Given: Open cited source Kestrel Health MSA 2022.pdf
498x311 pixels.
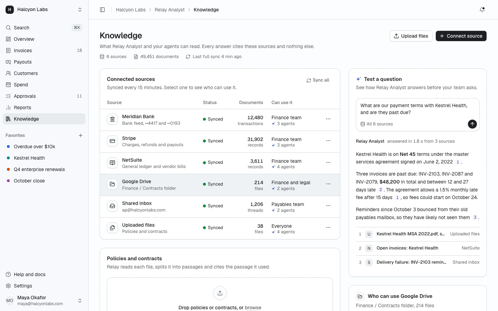Looking at the screenshot, I should point(418,234).
